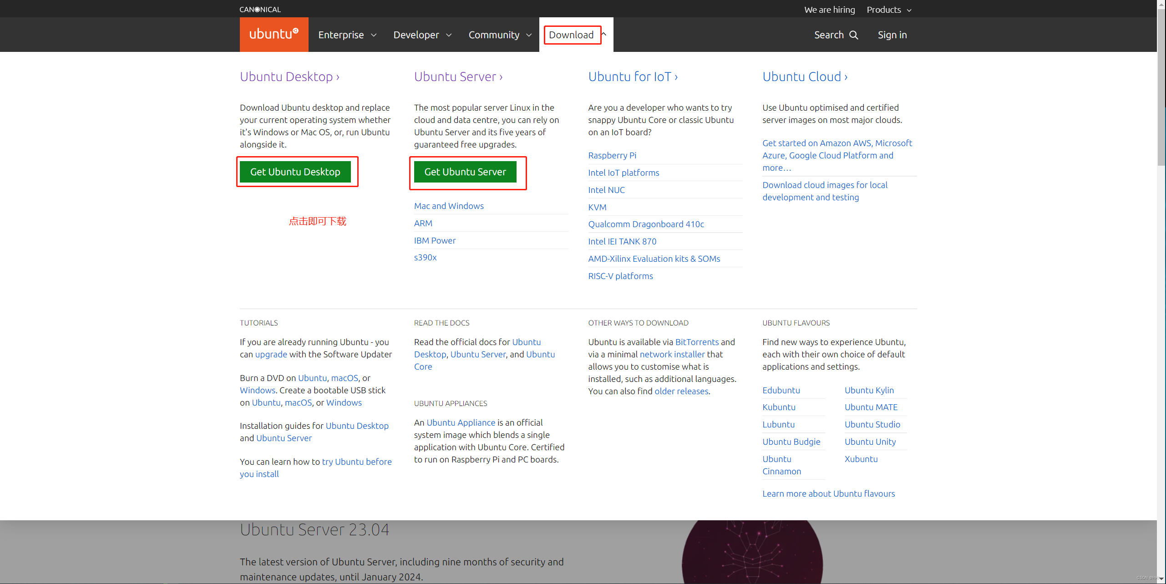Collapse the Download menu tab
This screenshot has height=584, width=1166.
coord(572,35)
